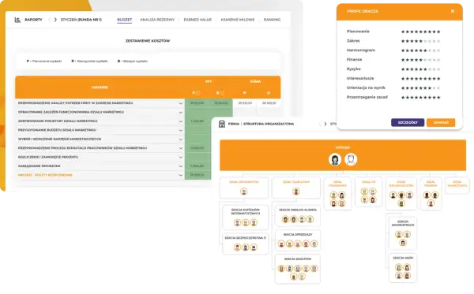Select the Sekcja Administracji title
Viewport: 474px width, 294px height.
tap(403, 223)
